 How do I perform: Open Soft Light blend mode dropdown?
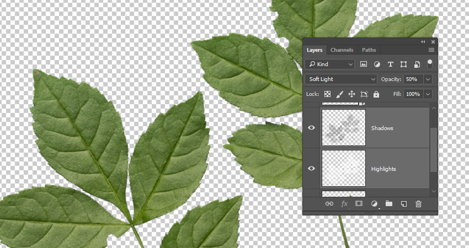point(340,79)
